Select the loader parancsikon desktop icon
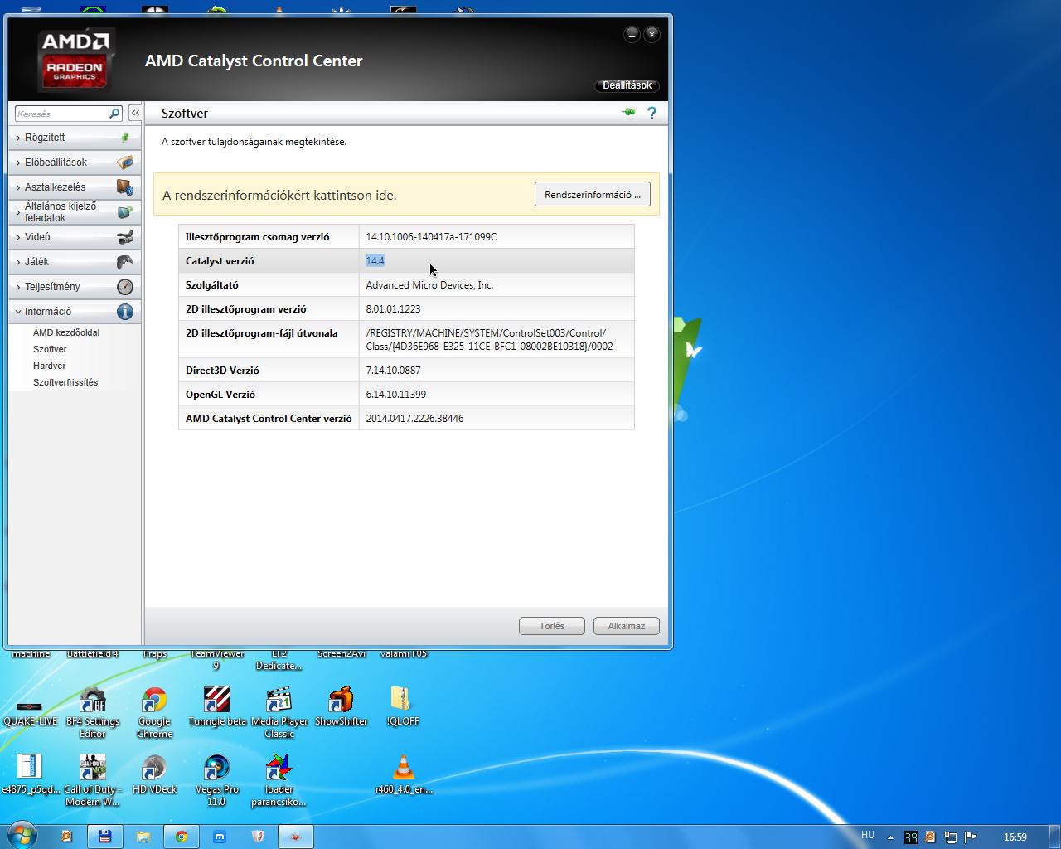This screenshot has width=1061, height=849. click(279, 780)
